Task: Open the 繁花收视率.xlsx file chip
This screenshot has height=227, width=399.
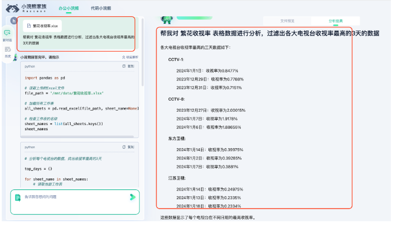Action: click(x=42, y=25)
